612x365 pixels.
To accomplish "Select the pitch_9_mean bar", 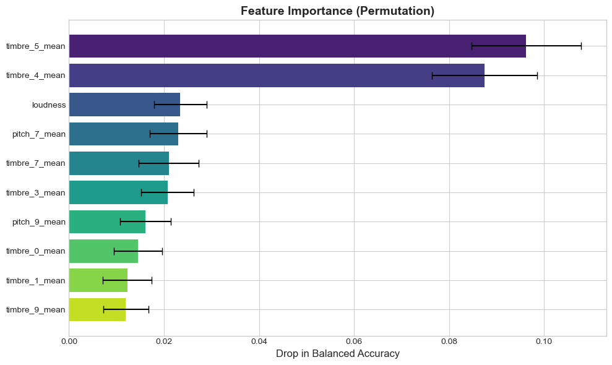I will (107, 221).
